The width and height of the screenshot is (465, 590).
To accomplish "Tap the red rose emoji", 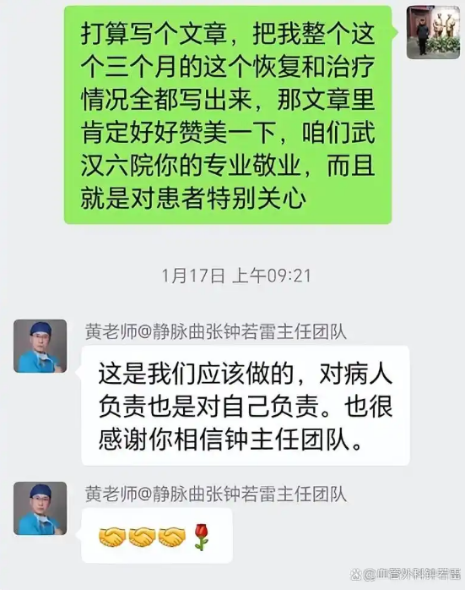I will coord(202,538).
